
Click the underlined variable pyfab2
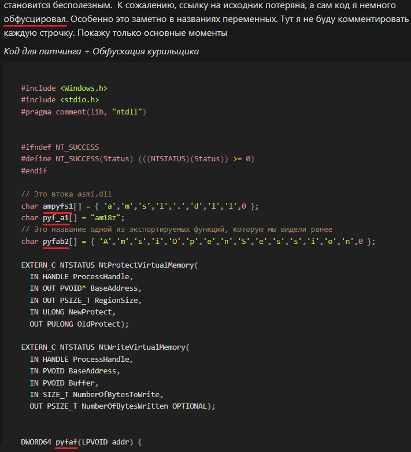pos(55,241)
